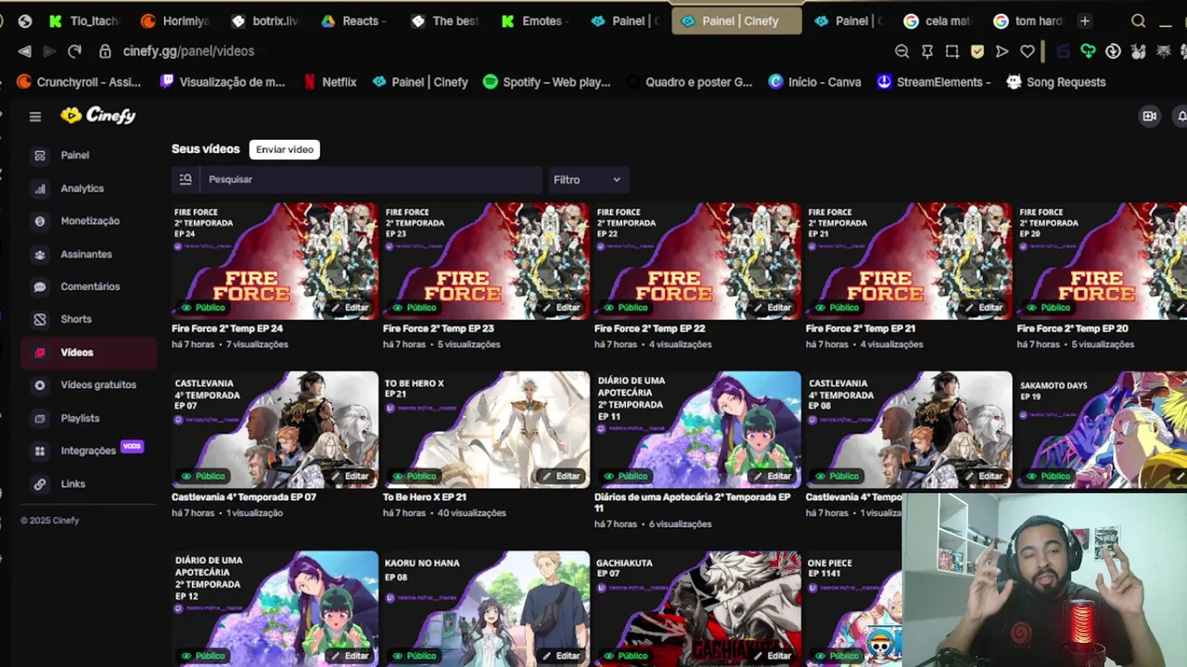
Task: Edit Fire Force 2ª Temp EP 23
Action: (562, 308)
